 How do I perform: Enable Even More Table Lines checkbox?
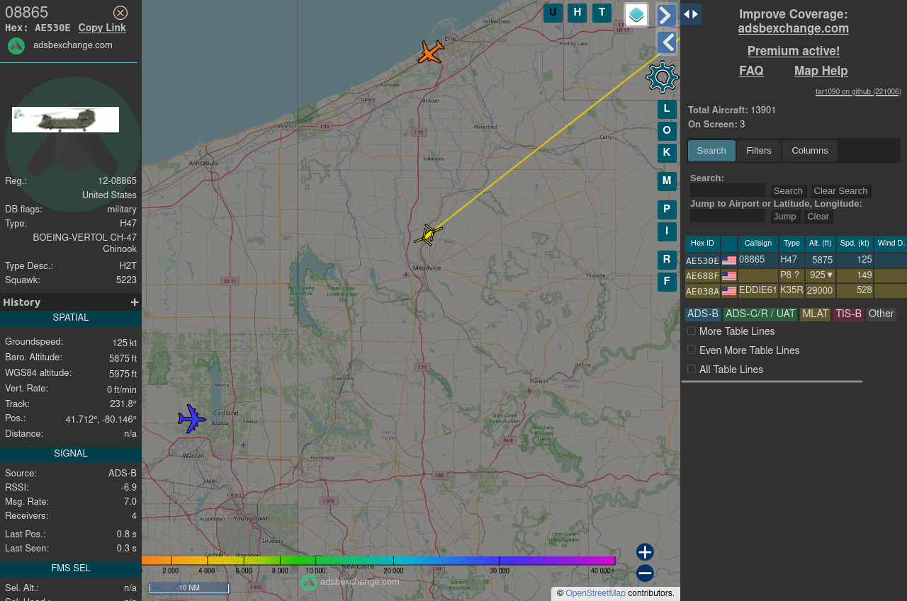click(692, 350)
